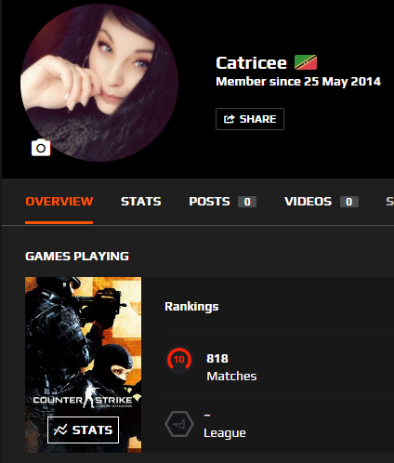The height and width of the screenshot is (463, 394).
Task: Click the SHARE profile button
Action: pyautogui.click(x=250, y=119)
